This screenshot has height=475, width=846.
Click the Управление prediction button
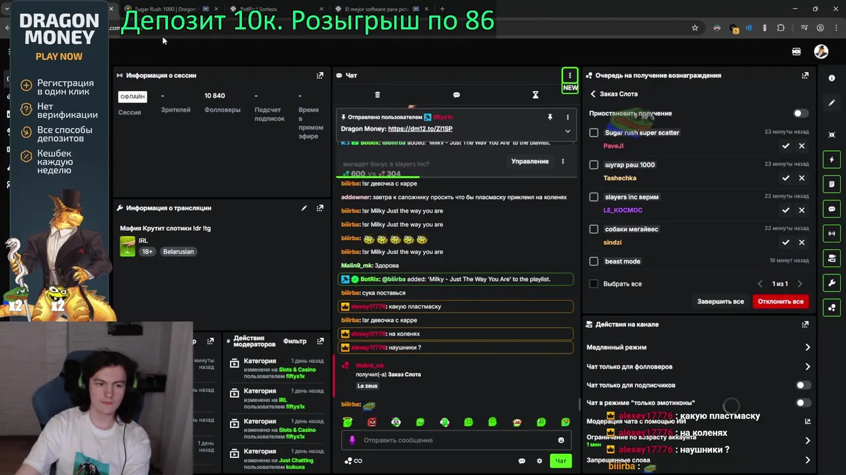pos(529,161)
